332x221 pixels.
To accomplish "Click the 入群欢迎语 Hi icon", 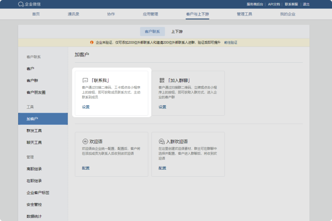I will (x=162, y=141).
